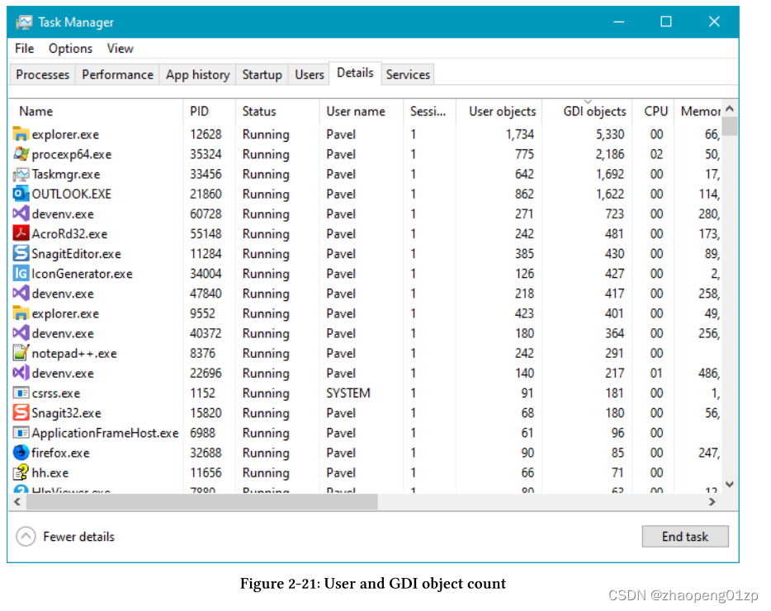The image size is (771, 611).
Task: Sort by the Name column header
Action: point(97,111)
